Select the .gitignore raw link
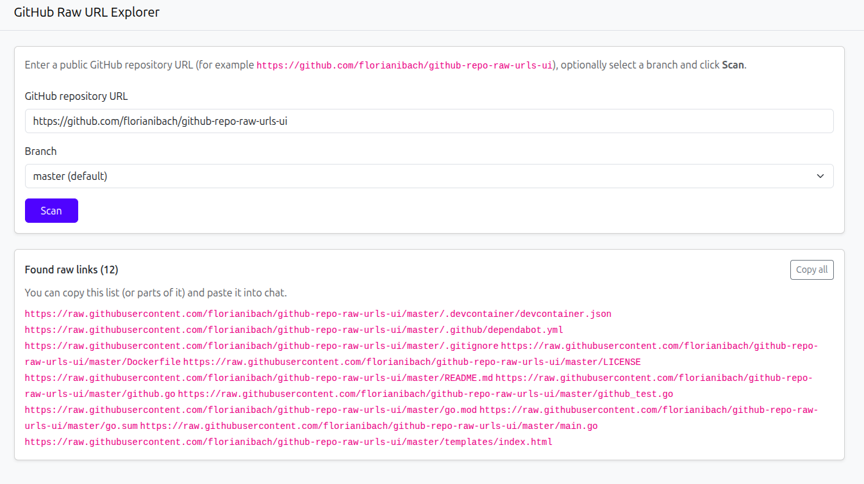 pos(262,346)
